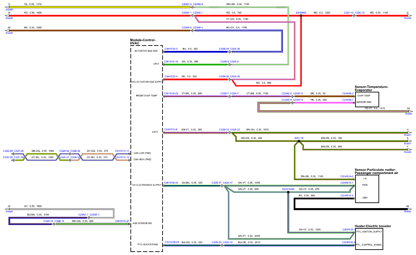
Task: Click the 12V ELECTRONICS SUPPLY pin label
Action: click(147, 185)
